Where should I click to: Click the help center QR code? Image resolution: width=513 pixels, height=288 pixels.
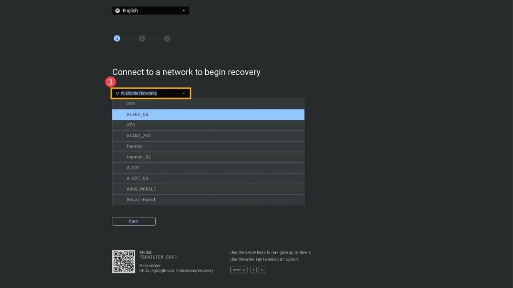tap(124, 262)
